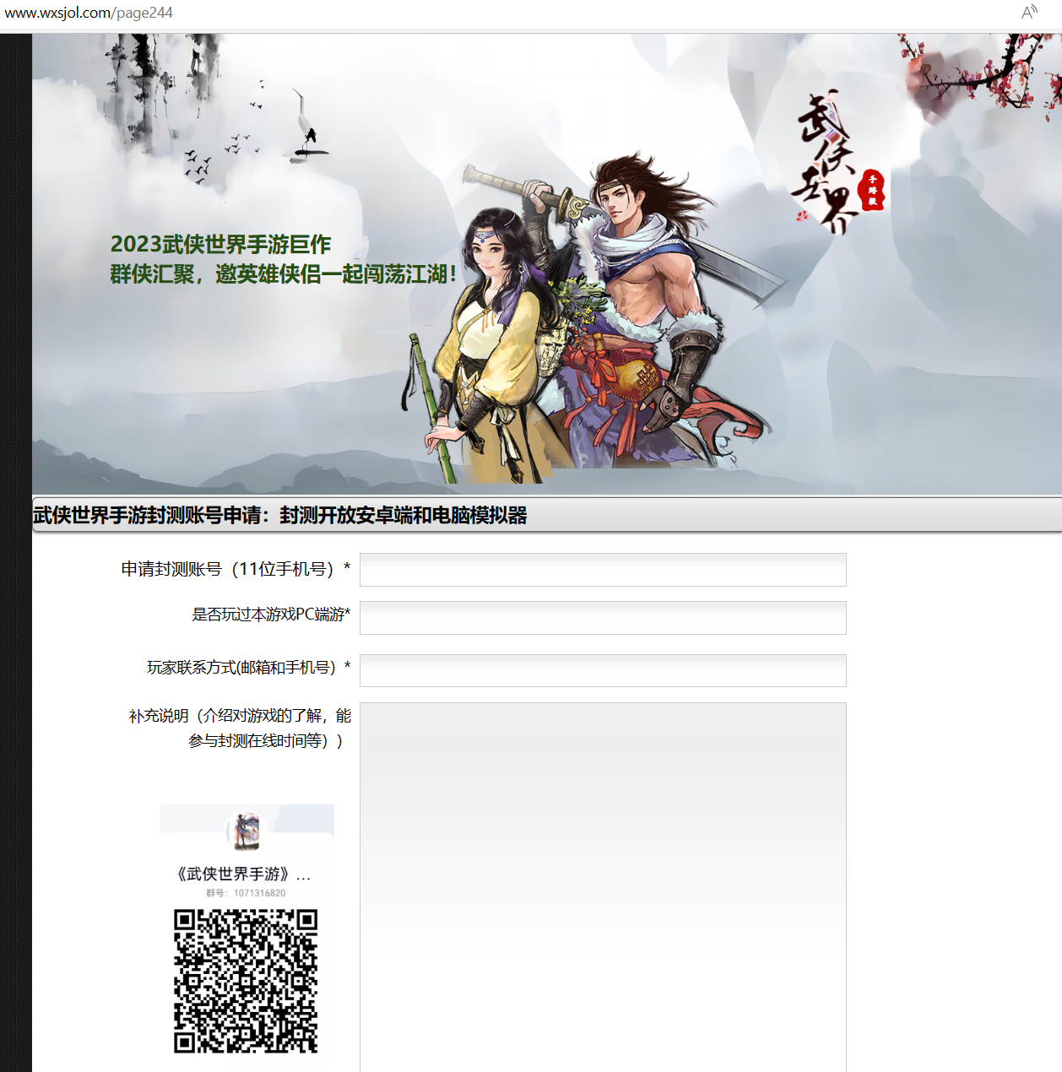Click the 补充说明 description label
1062x1072 pixels.
point(241,728)
